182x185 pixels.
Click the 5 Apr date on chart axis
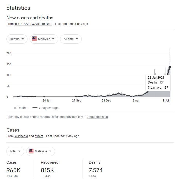coord(136,100)
